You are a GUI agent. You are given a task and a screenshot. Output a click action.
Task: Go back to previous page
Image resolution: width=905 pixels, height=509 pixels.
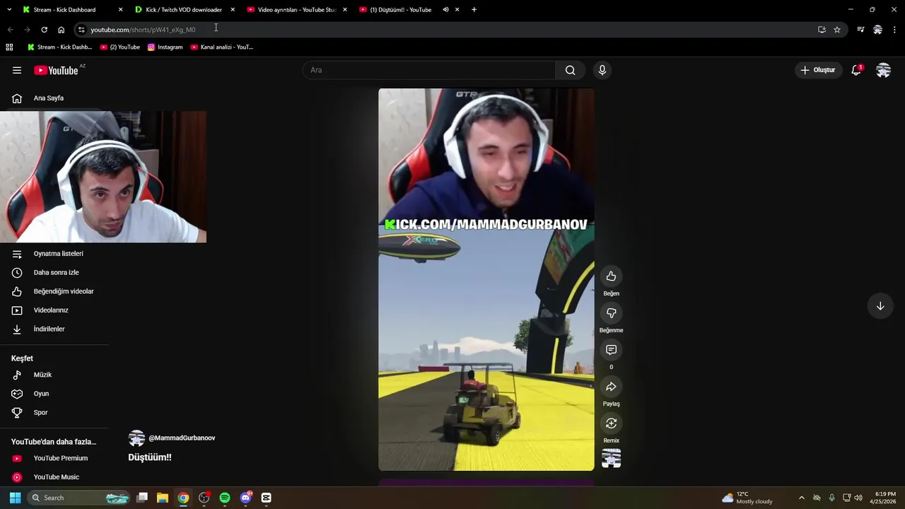point(10,30)
